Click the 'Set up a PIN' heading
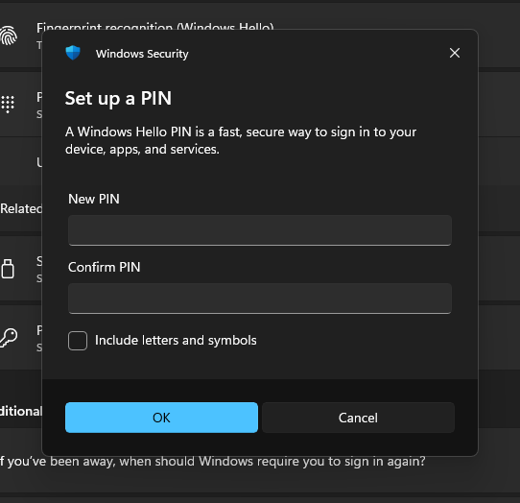 [118, 99]
